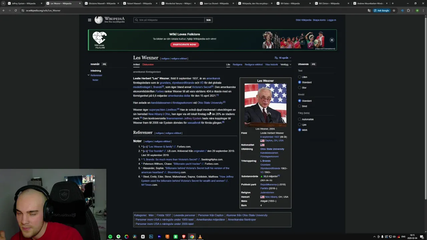Viewport: 427px width, 240px height.
Task: Select Bred width option
Action: click(x=300, y=106)
